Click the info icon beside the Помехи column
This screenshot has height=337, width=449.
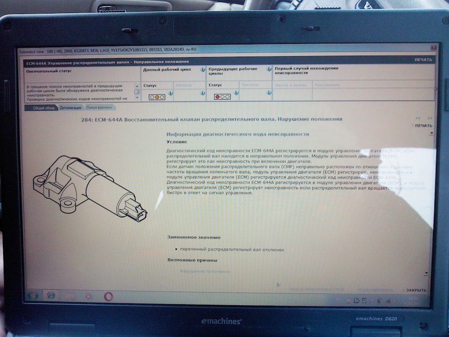pos(201,93)
